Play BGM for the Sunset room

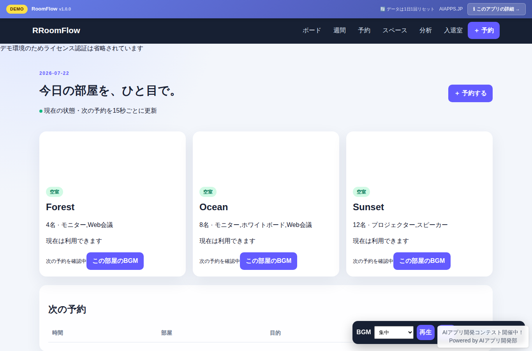[x=422, y=261]
